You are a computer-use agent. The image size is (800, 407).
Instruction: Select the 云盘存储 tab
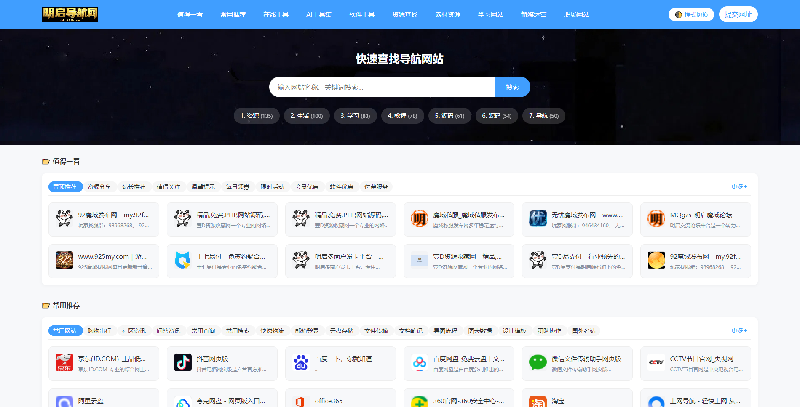pos(342,331)
